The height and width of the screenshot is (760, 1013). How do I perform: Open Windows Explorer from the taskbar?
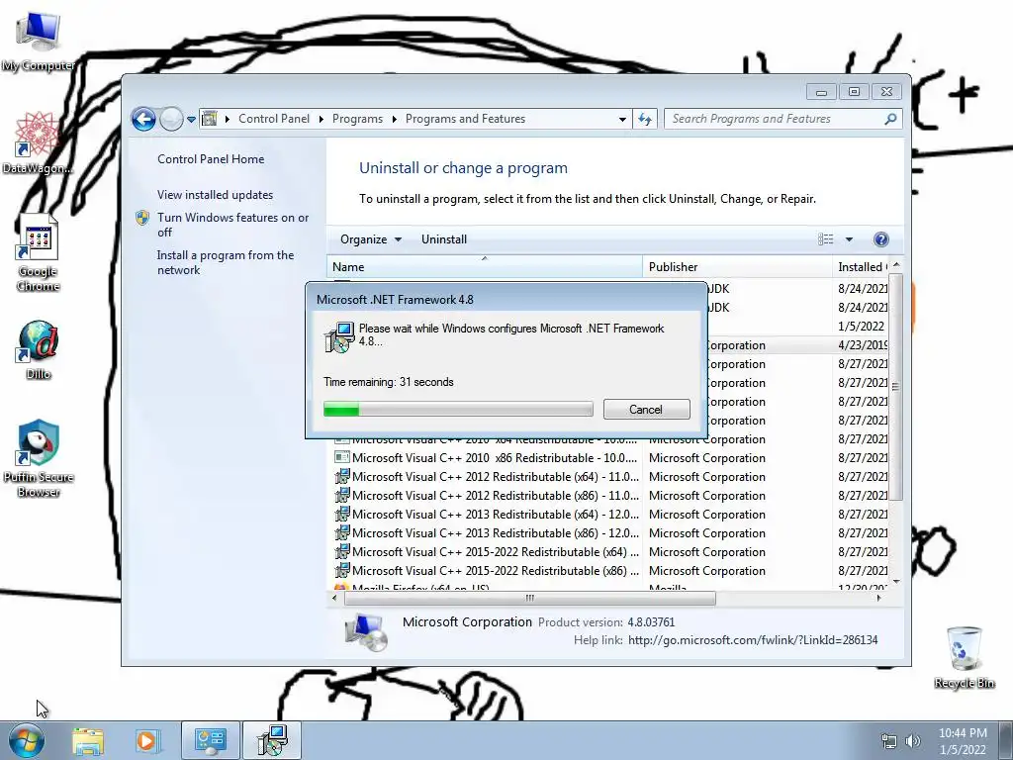click(x=88, y=740)
